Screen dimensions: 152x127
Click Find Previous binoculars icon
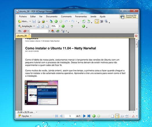[53, 31]
